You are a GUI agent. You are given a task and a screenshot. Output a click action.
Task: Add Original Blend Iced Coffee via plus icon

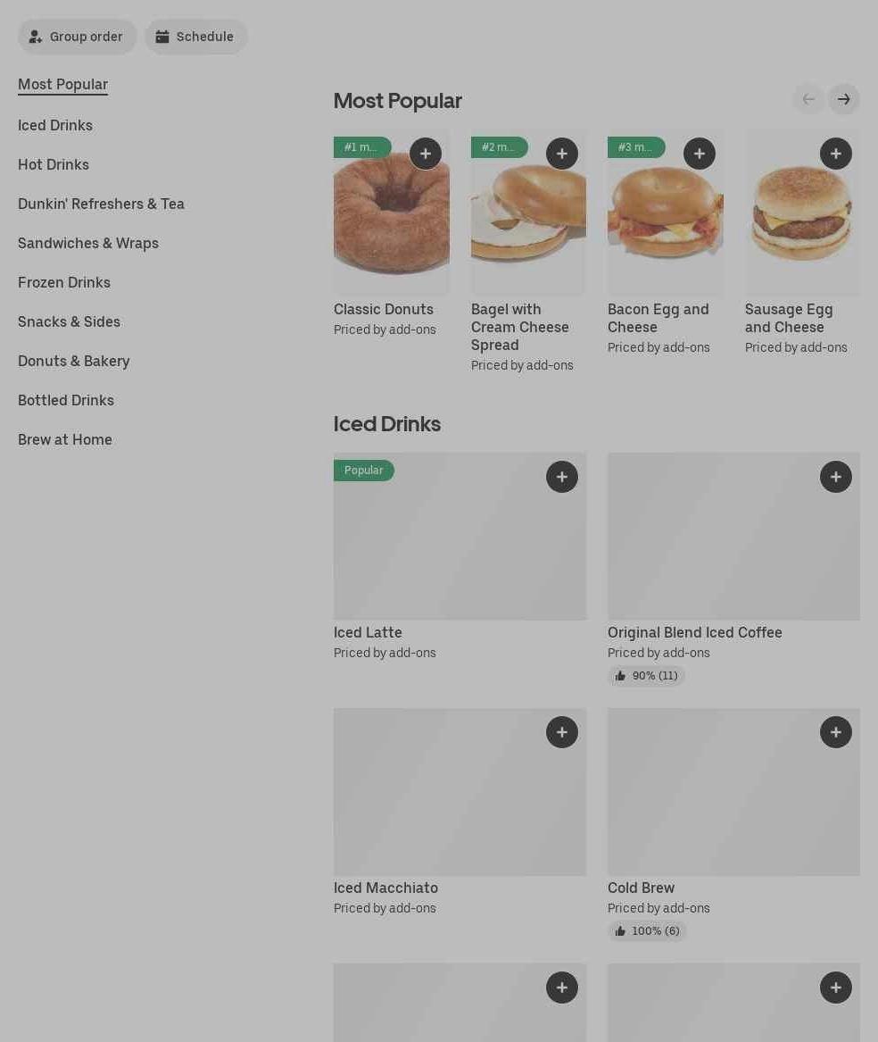pyautogui.click(x=836, y=477)
